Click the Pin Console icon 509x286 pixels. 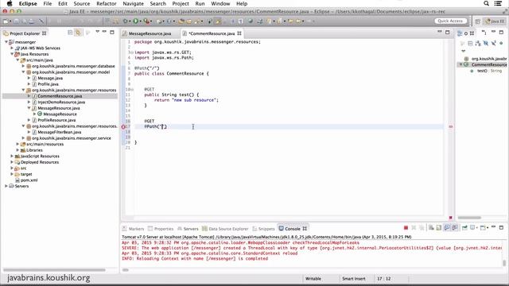[x=464, y=228]
